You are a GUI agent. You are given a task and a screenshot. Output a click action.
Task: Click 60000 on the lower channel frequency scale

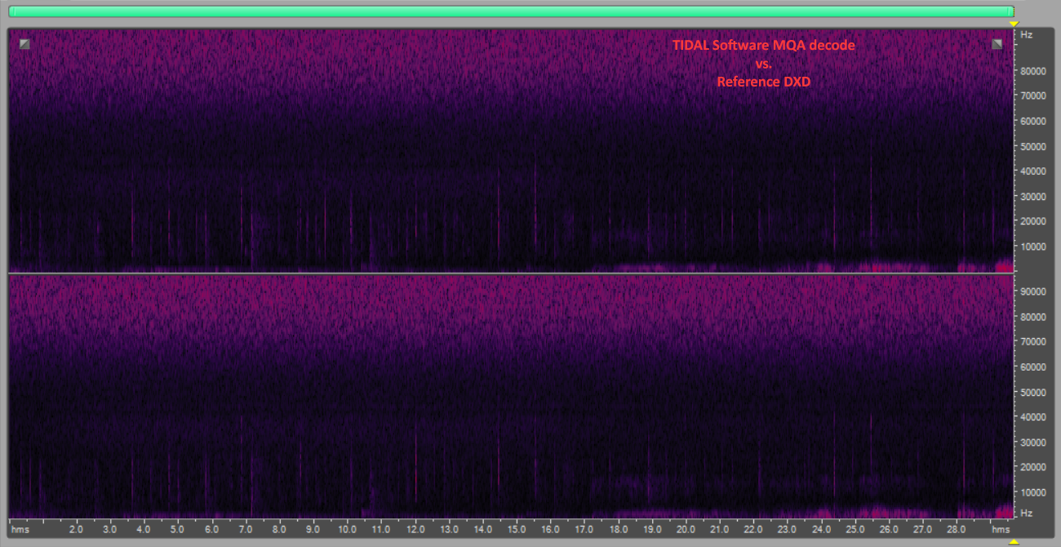click(1034, 367)
